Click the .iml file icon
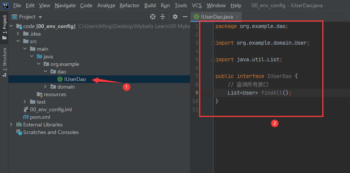Viewport: 350px width, 173px height. click(x=26, y=109)
